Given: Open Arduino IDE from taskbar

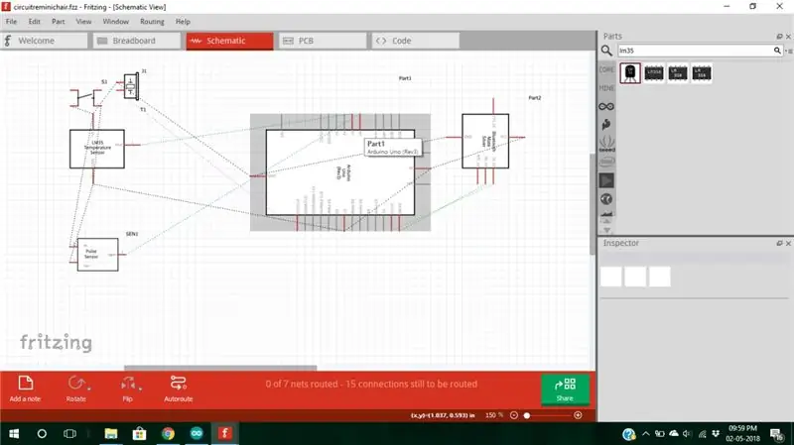Looking at the screenshot, I should [197, 433].
